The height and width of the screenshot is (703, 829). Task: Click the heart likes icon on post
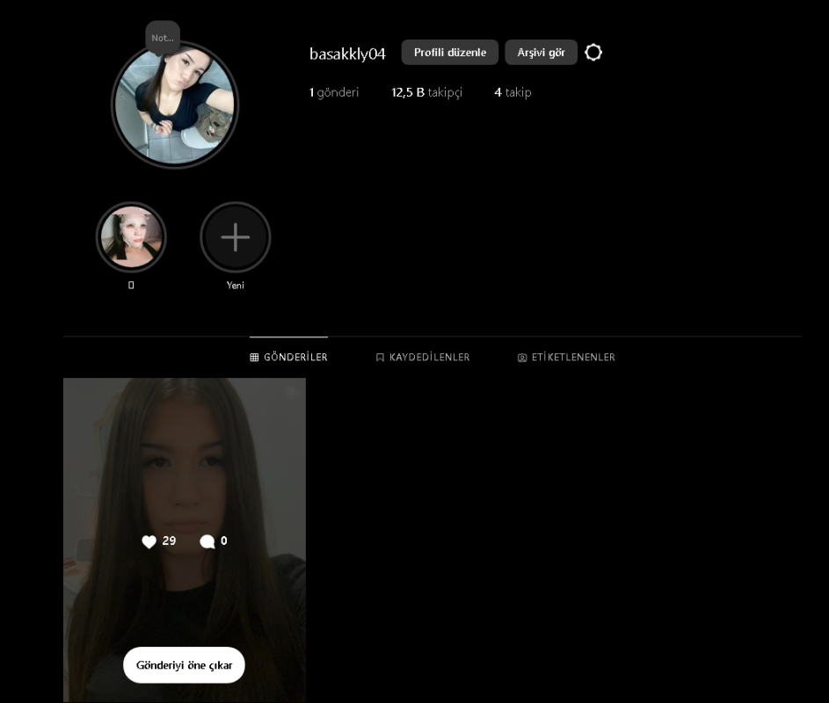coord(149,541)
